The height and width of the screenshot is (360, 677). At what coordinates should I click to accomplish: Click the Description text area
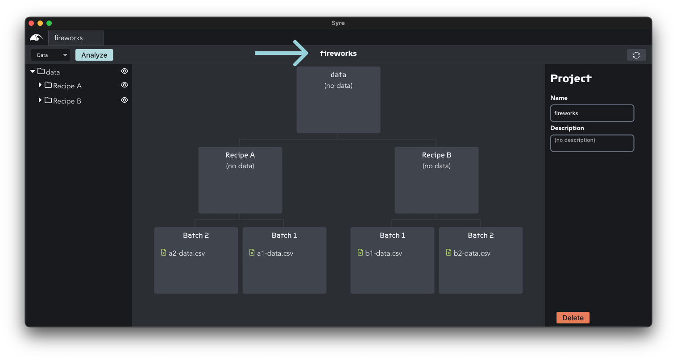click(x=592, y=143)
